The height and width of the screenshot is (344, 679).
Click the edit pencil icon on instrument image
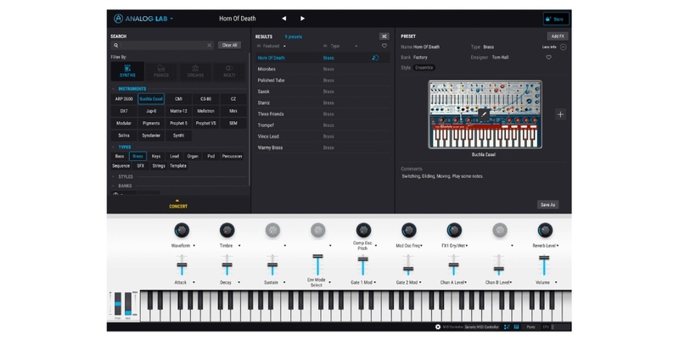point(484,114)
